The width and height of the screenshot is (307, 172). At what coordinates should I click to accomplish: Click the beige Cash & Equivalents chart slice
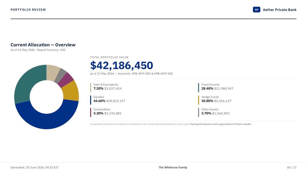pyautogui.click(x=52, y=73)
